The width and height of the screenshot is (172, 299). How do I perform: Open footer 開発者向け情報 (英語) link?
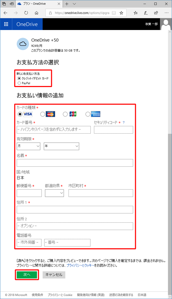91,295
